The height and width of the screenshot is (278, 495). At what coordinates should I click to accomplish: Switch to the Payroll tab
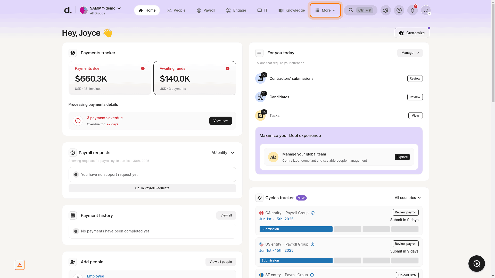coord(206,10)
